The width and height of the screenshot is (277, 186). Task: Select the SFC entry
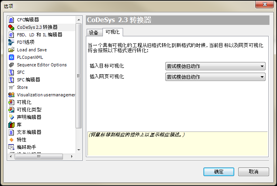[21, 72]
